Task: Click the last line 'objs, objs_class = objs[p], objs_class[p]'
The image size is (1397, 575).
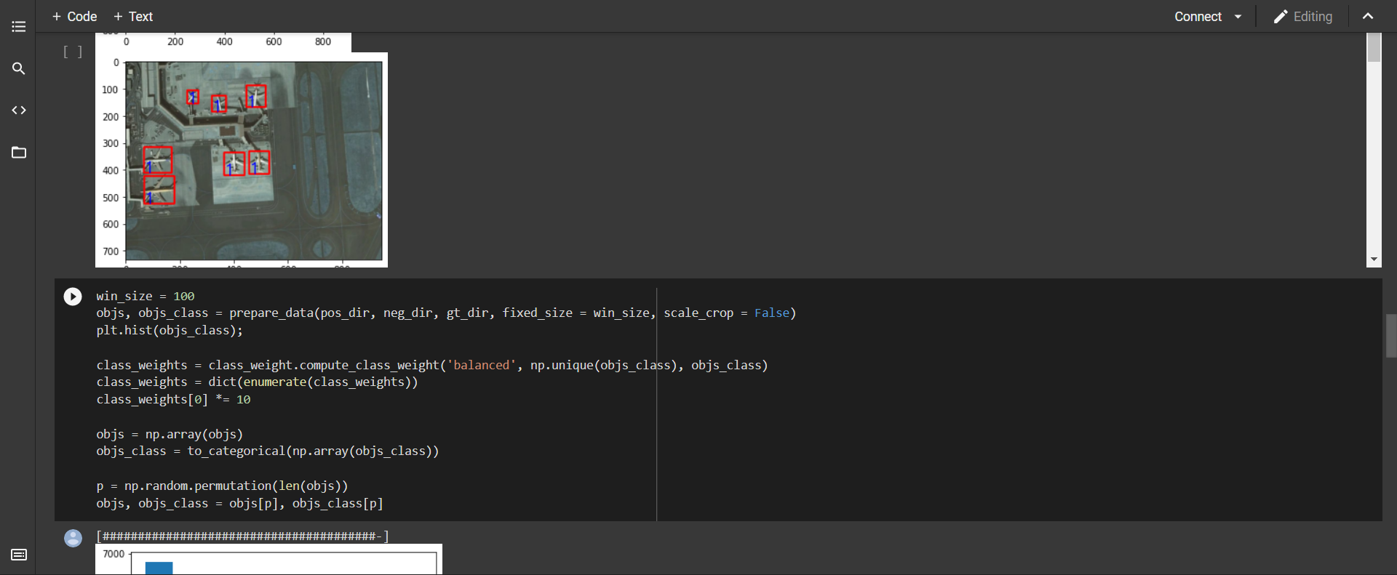Action: click(239, 503)
